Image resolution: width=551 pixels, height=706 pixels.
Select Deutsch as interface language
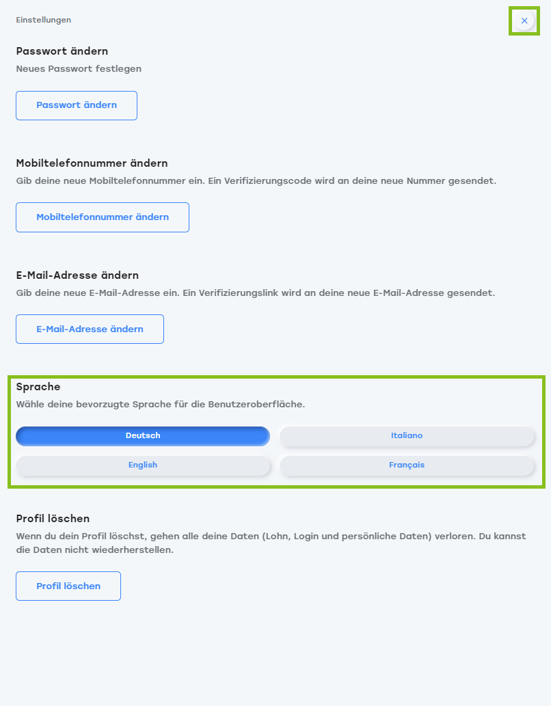(143, 436)
